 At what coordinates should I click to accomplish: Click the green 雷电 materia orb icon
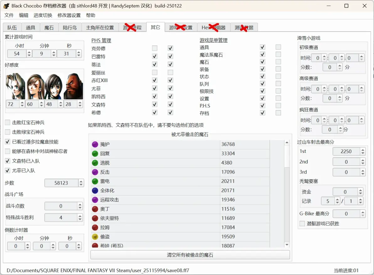tap(95, 181)
